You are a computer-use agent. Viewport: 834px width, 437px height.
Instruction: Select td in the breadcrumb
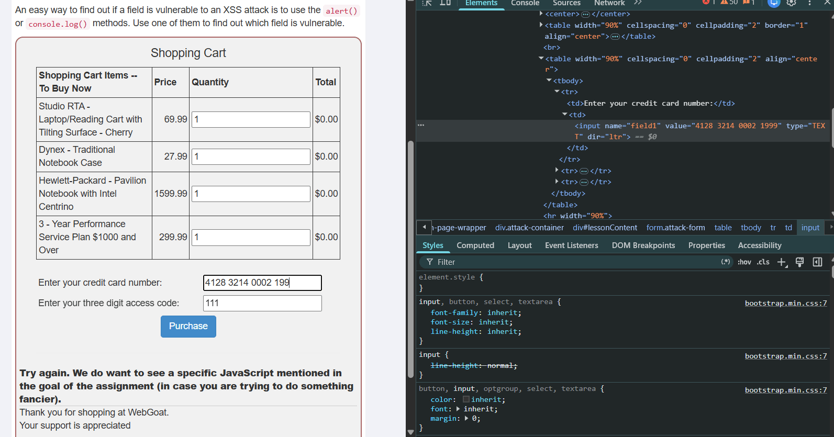click(x=788, y=228)
